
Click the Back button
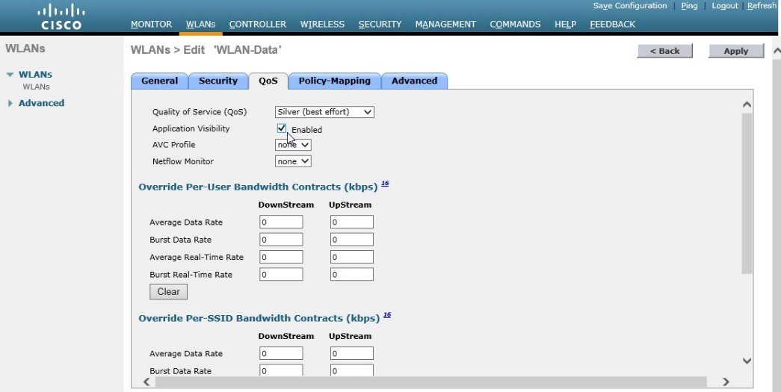pos(664,51)
